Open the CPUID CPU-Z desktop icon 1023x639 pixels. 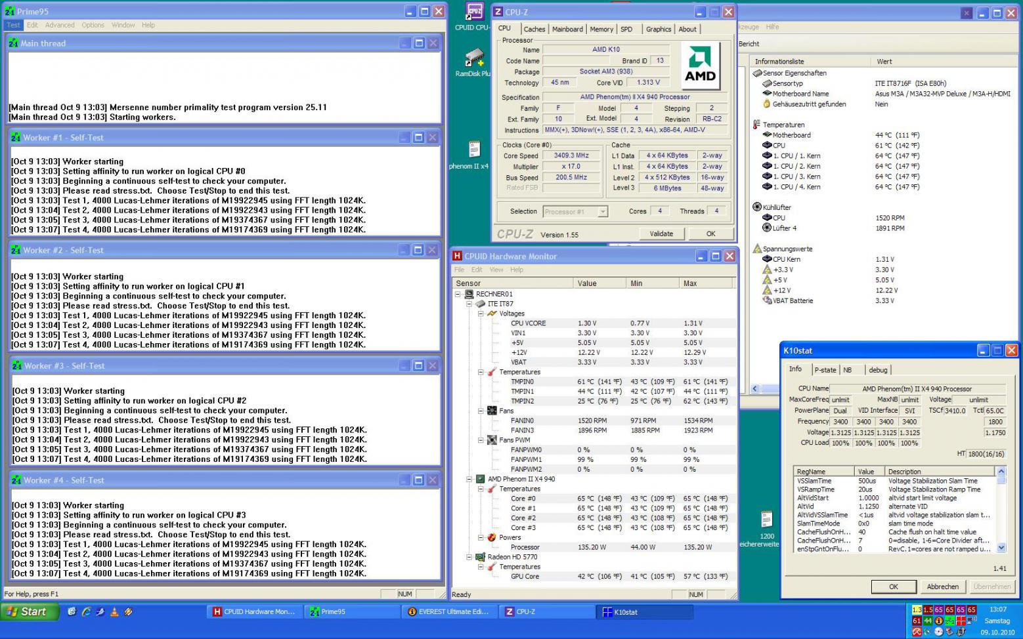[x=474, y=12]
